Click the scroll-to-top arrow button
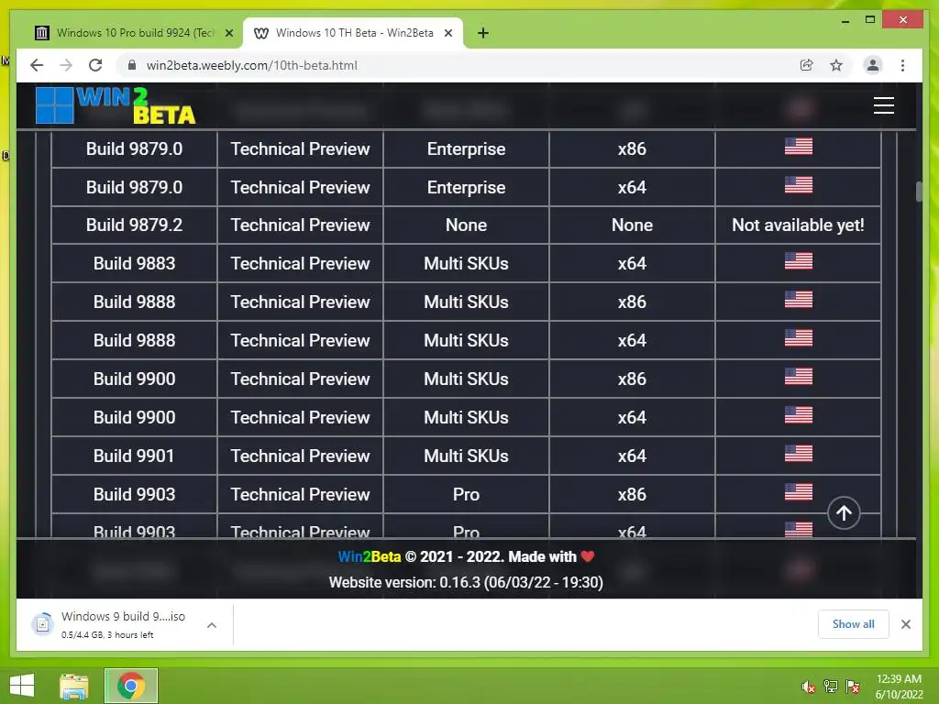Screen dimensions: 939x704 coord(844,513)
